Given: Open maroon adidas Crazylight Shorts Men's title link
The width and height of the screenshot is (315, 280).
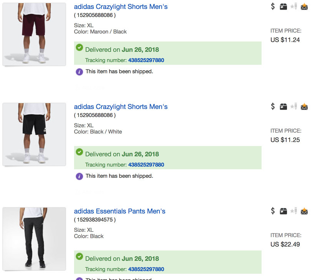Looking at the screenshot, I should [121, 7].
